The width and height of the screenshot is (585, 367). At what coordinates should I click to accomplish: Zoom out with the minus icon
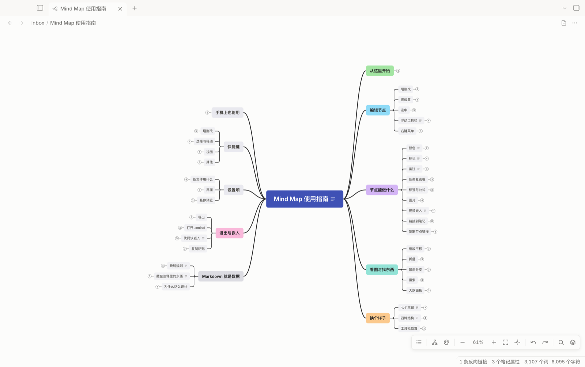coord(463,343)
